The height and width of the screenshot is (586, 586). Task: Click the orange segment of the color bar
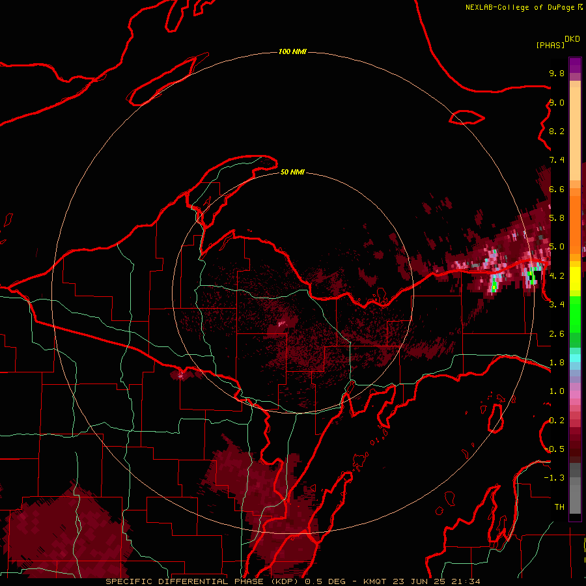click(x=575, y=225)
